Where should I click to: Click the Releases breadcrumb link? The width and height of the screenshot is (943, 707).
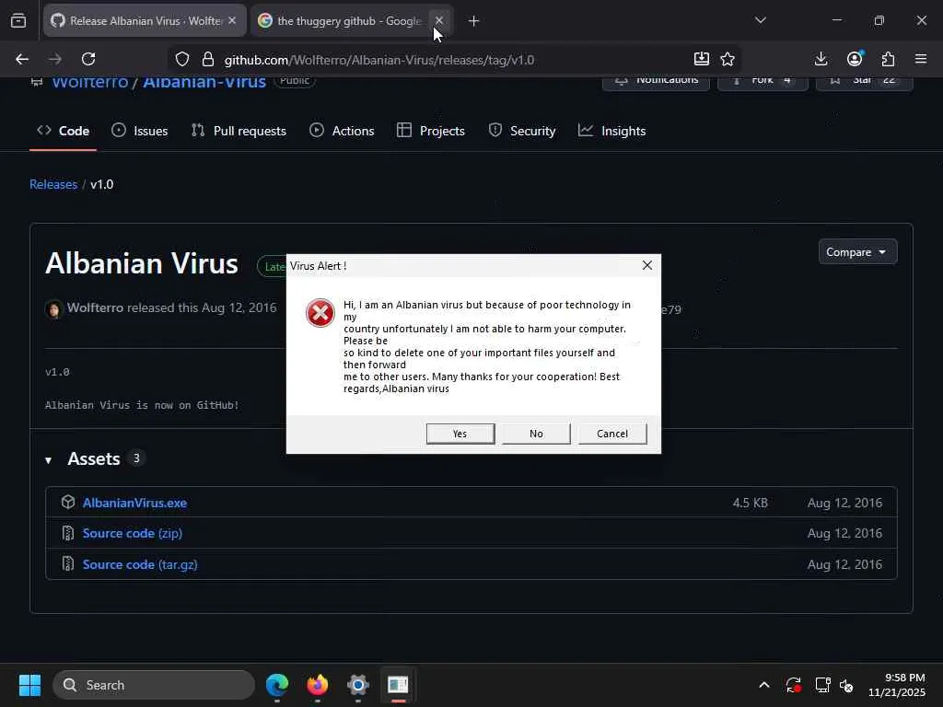pyautogui.click(x=53, y=184)
